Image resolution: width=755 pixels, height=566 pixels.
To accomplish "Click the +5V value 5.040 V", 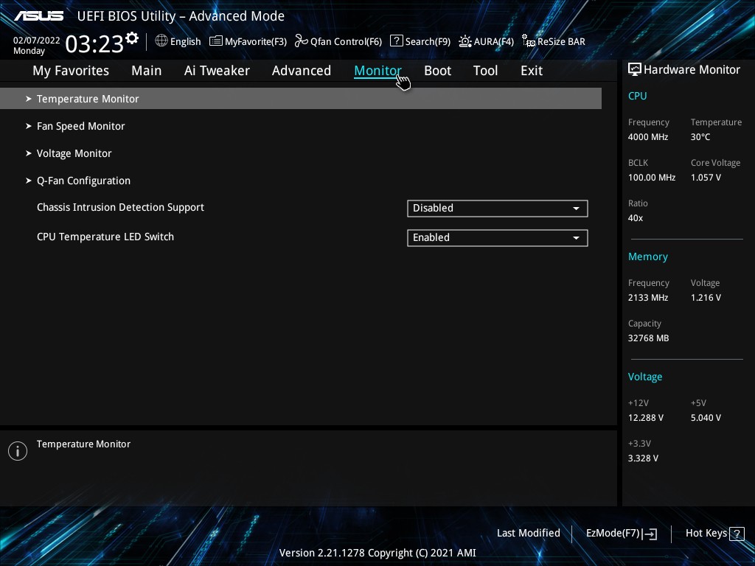I will click(706, 418).
